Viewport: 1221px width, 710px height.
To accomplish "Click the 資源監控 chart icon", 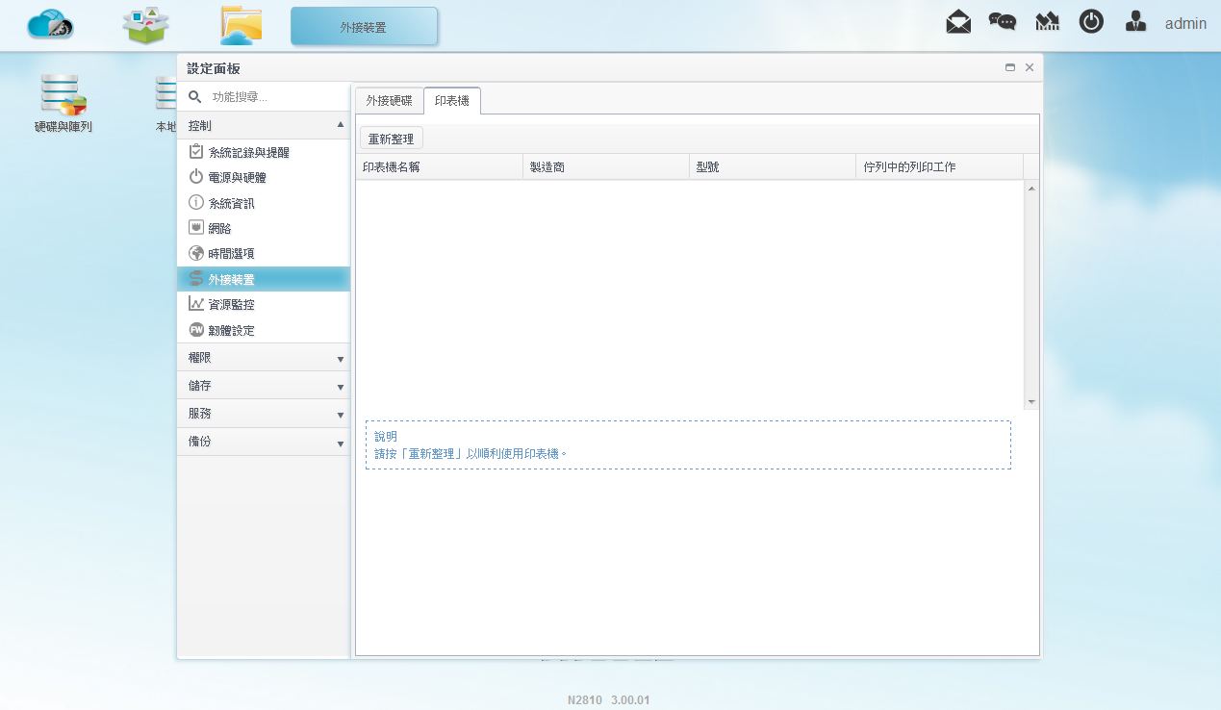I will pyautogui.click(x=196, y=304).
